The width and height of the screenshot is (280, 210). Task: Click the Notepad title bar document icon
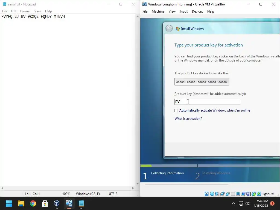click(x=5, y=4)
